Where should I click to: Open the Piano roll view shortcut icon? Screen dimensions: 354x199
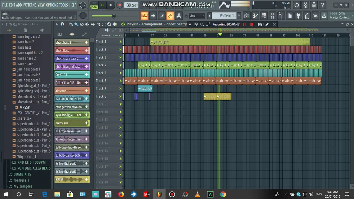pyautogui.click(x=255, y=16)
